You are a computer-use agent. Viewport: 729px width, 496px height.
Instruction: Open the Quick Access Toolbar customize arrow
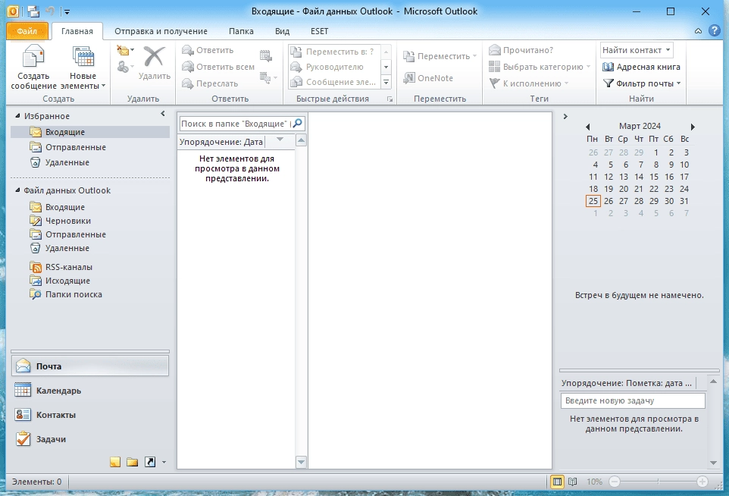[x=67, y=11]
